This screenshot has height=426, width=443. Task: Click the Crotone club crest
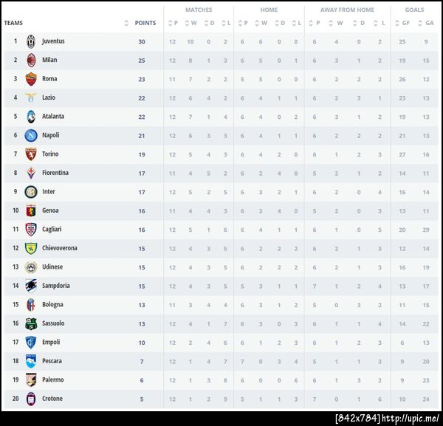click(x=31, y=399)
